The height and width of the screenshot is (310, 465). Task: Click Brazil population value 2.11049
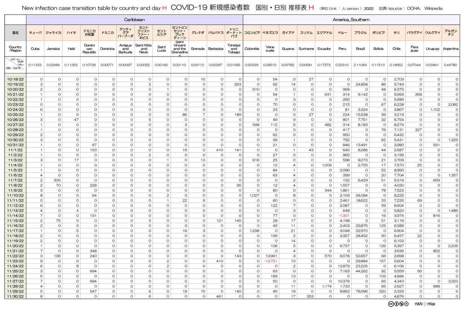tap(360, 65)
